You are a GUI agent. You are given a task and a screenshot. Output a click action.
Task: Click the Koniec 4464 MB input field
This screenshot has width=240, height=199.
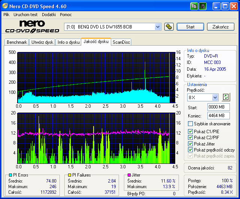[x=219, y=116]
